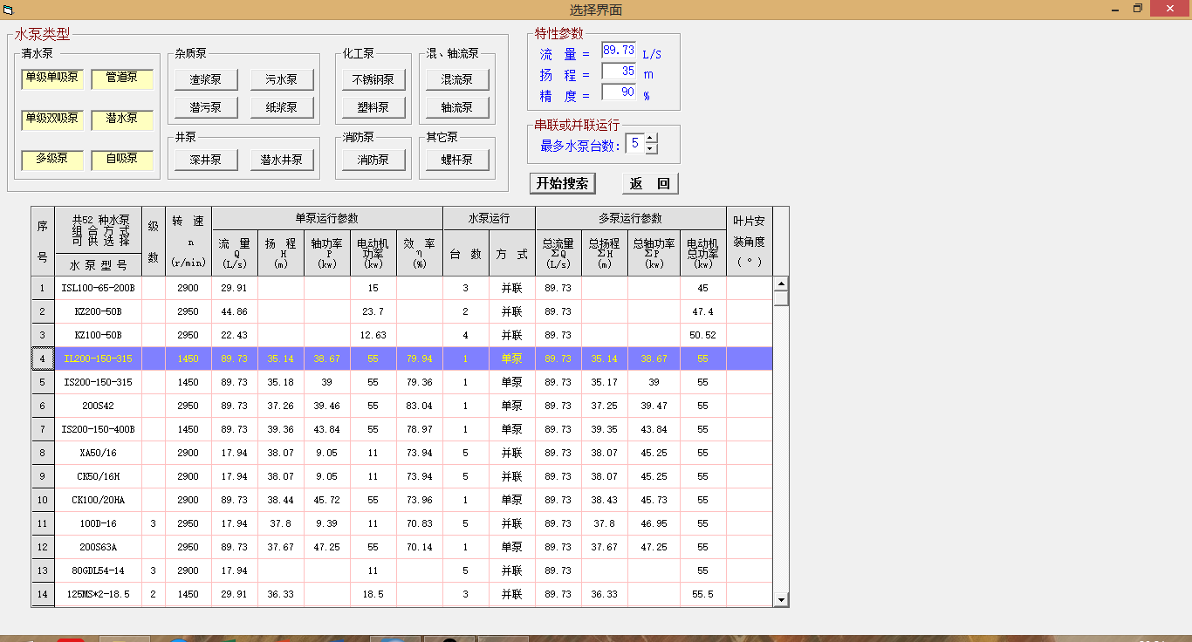Click the 水泵型号 column header
This screenshot has height=642, width=1192.
(98, 265)
